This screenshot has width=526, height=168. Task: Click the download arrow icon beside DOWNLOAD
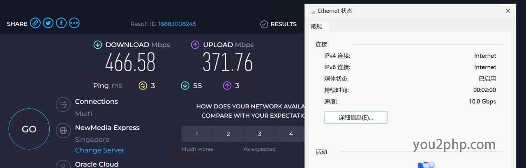(x=97, y=45)
